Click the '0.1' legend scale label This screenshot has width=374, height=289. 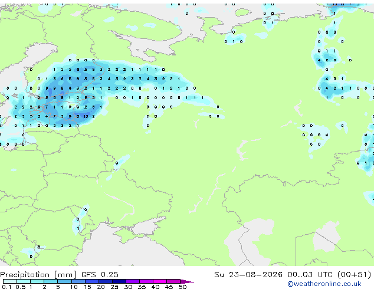coord(6,287)
